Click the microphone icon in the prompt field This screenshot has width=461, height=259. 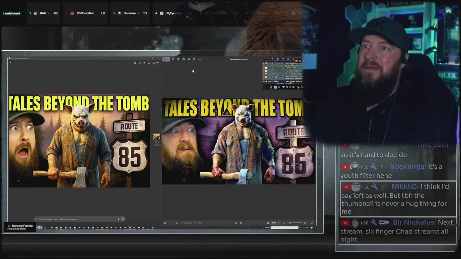coord(118,219)
